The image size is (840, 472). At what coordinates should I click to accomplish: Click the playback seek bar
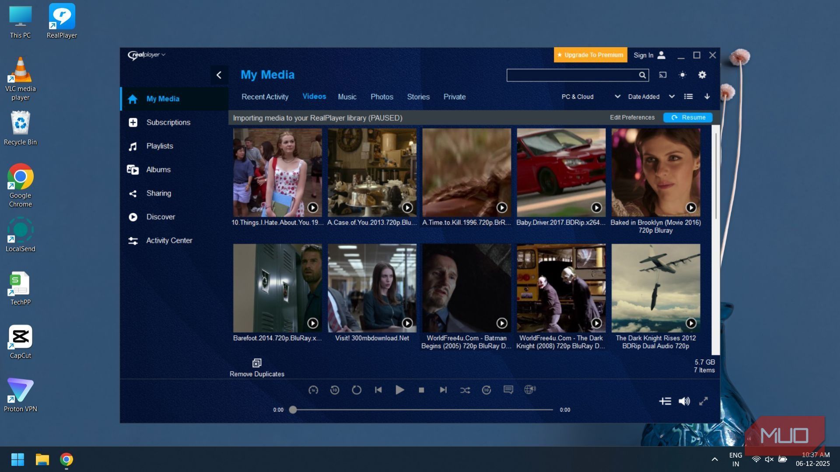(423, 410)
